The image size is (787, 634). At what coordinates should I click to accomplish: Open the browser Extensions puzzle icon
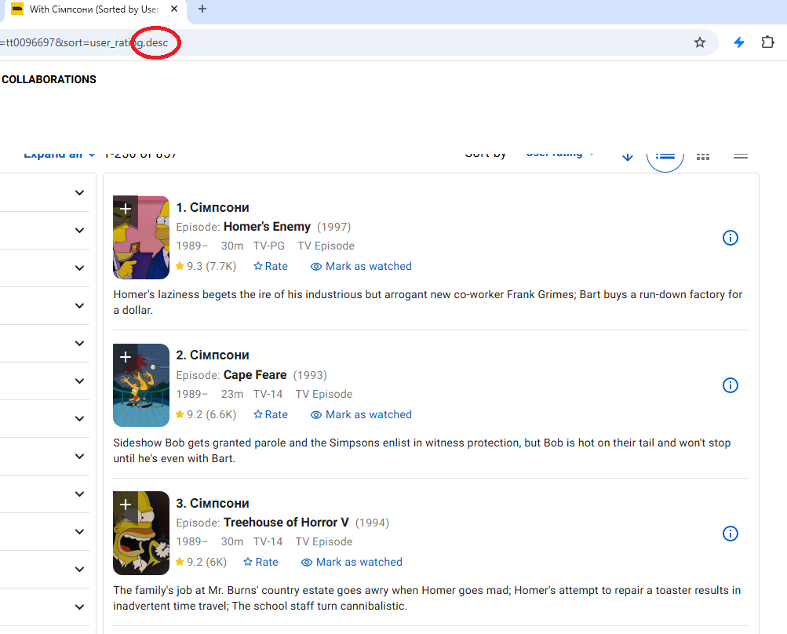click(767, 42)
